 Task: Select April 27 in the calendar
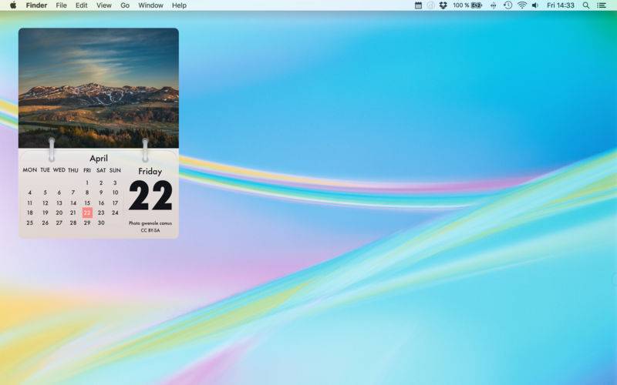click(59, 223)
